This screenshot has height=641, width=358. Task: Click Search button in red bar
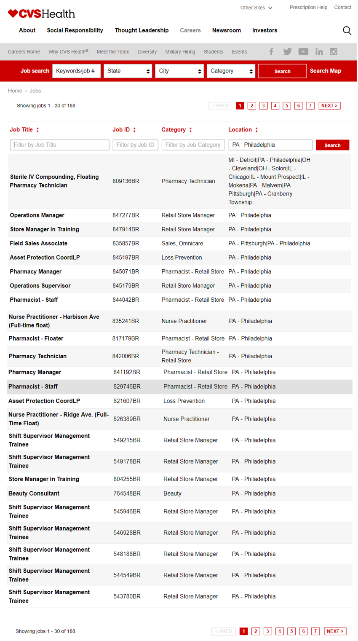282,71
